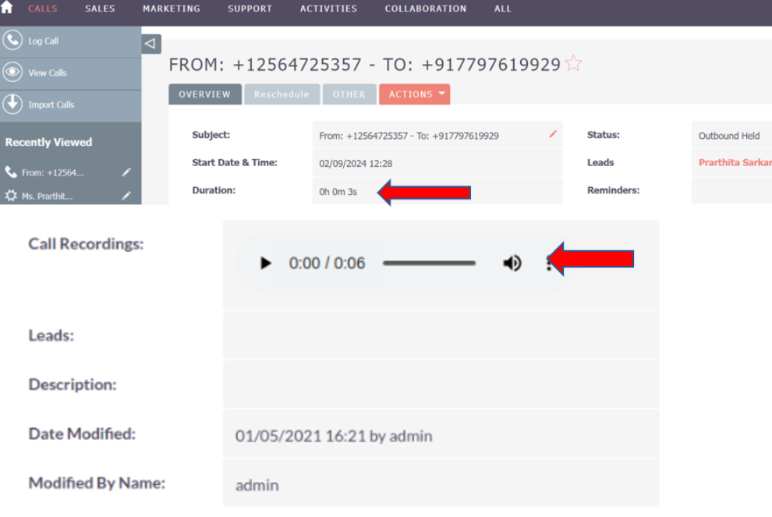
Task: Switch to the OTHER tab
Action: (x=349, y=94)
